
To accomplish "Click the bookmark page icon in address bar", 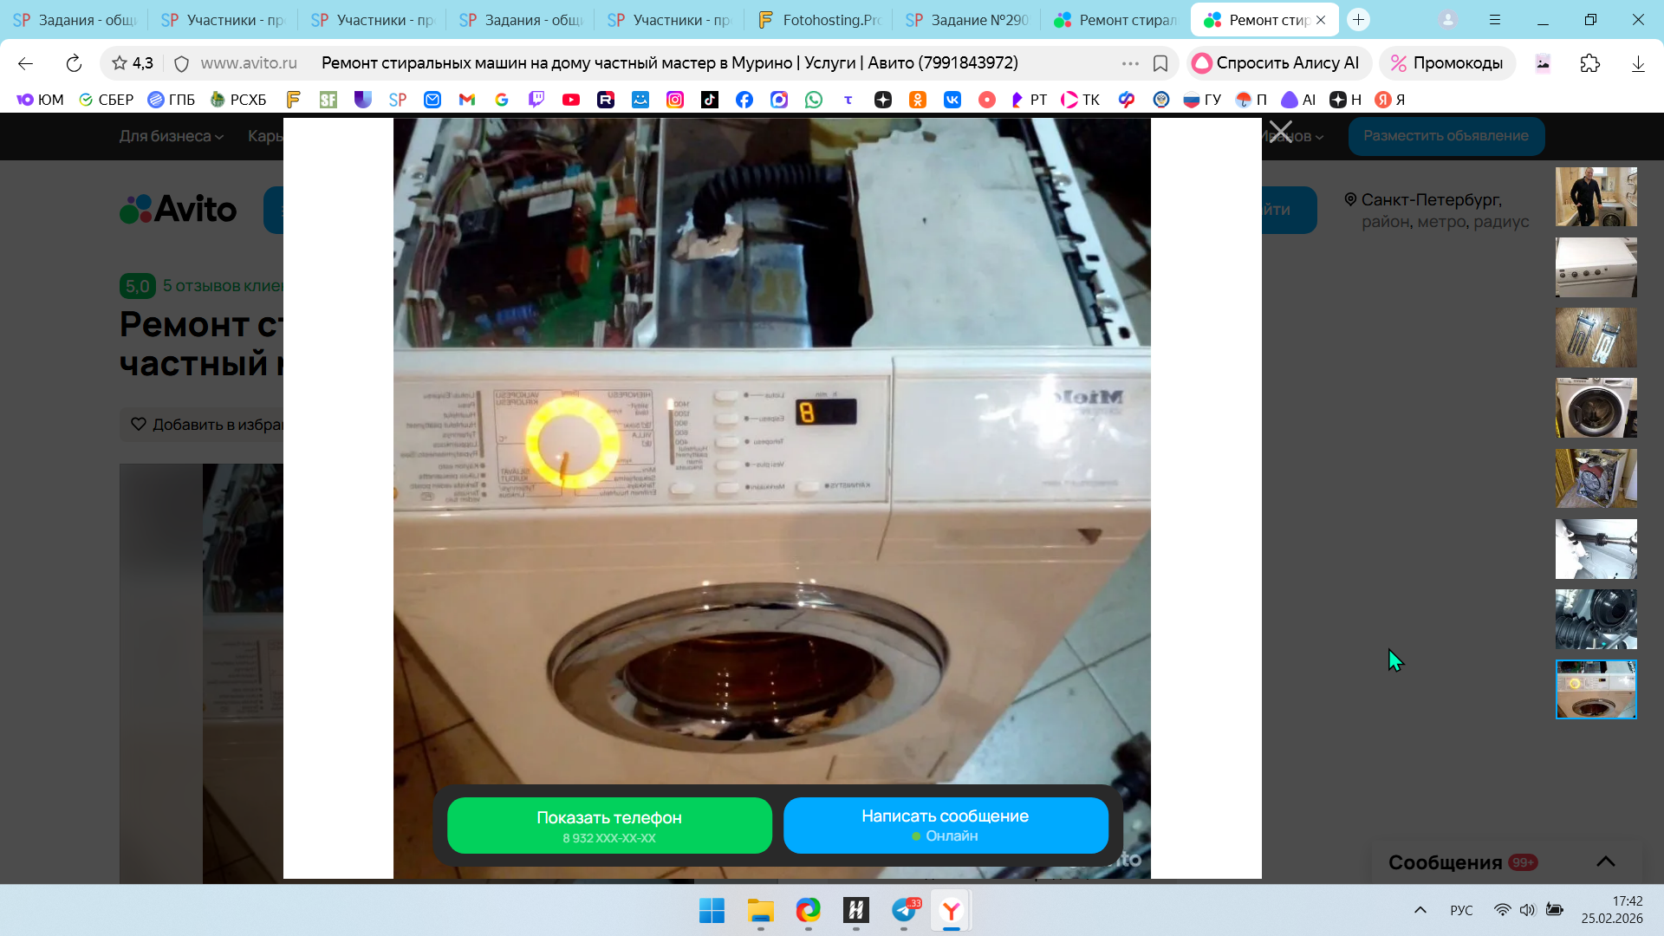I will [1160, 63].
